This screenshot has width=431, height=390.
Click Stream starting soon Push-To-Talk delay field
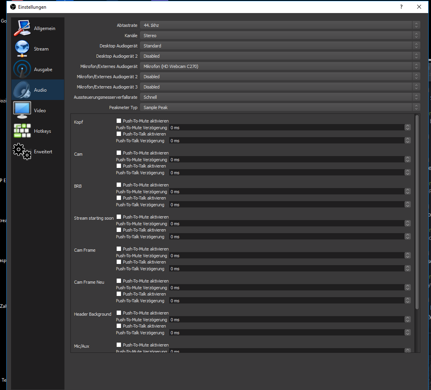pos(290,236)
